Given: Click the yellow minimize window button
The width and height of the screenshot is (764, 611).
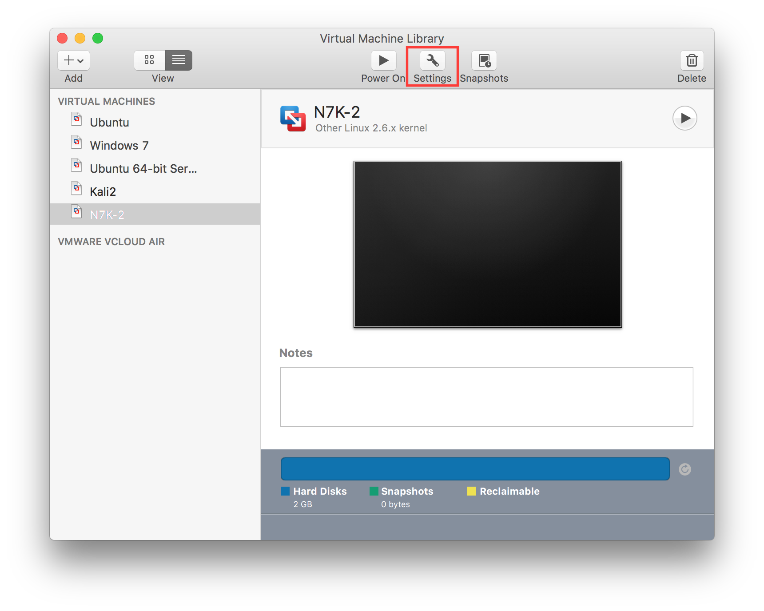Looking at the screenshot, I should [x=80, y=38].
